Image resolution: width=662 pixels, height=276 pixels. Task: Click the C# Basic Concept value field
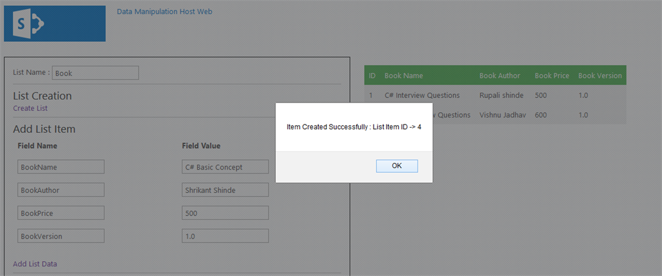pyautogui.click(x=225, y=167)
